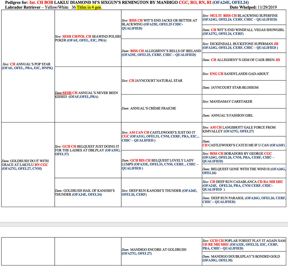288x267 pixels.
Task: Click Dickendall Buckstone Superman entry
Action: [244, 46]
